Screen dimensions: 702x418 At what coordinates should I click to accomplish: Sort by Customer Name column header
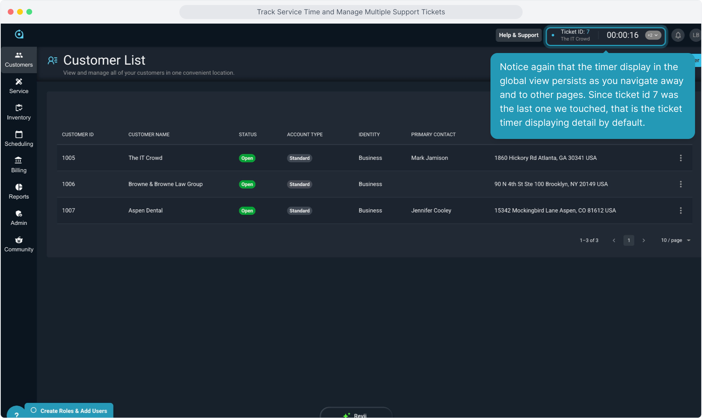(149, 135)
